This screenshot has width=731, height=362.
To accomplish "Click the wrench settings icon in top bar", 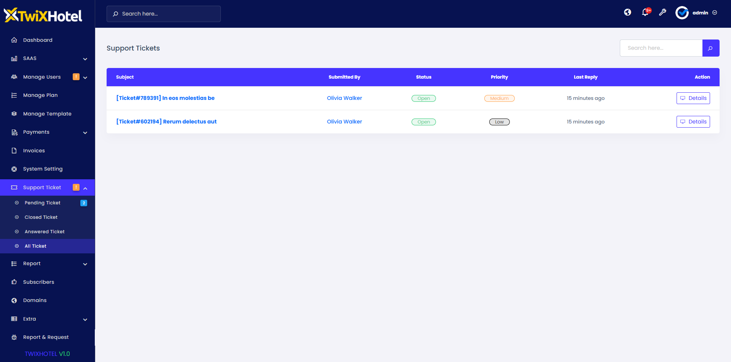I will coord(663,13).
